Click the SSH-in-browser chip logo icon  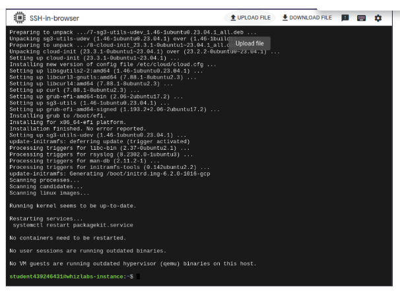tap(20, 18)
